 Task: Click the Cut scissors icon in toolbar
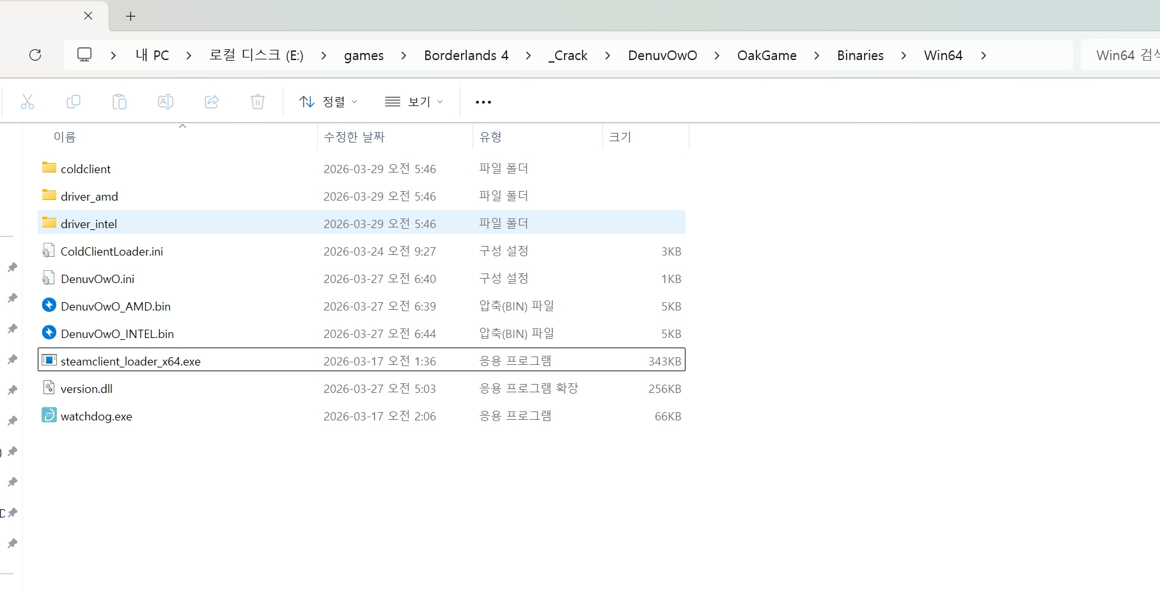point(27,102)
